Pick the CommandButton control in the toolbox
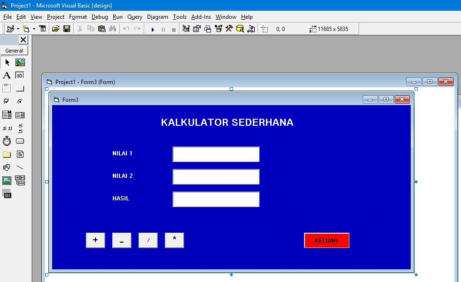The image size is (461, 282). 19,88
